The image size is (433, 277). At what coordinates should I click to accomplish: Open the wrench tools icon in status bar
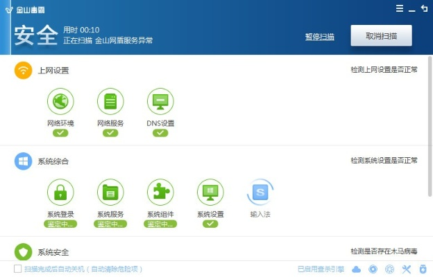pos(407,269)
